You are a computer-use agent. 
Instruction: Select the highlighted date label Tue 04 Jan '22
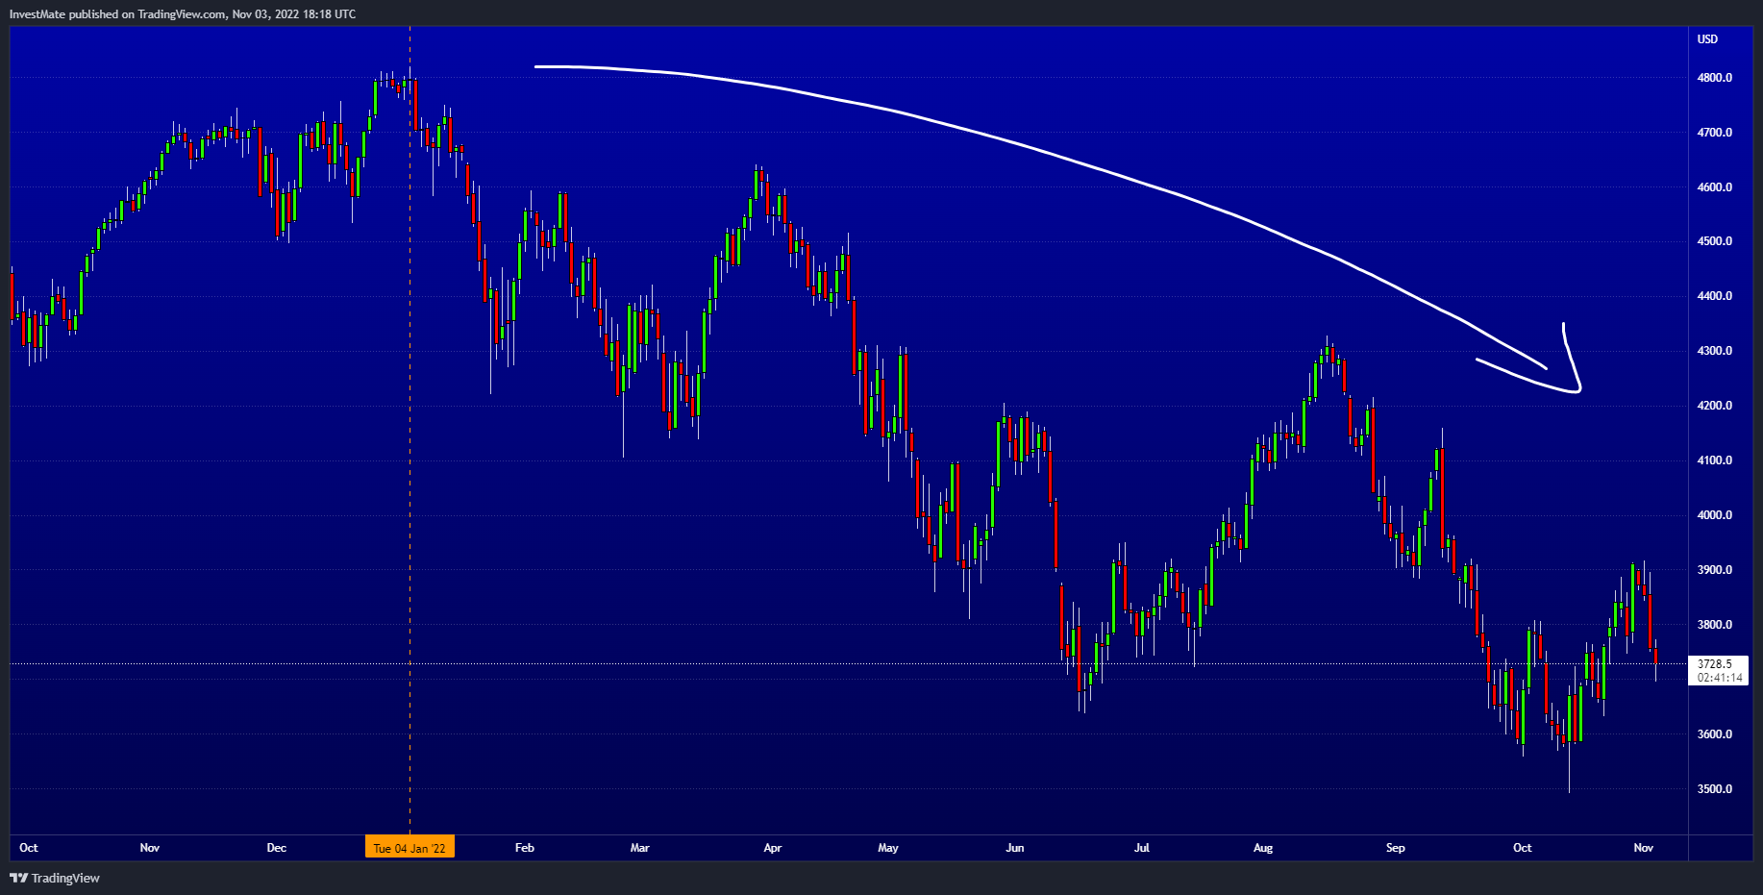[410, 848]
